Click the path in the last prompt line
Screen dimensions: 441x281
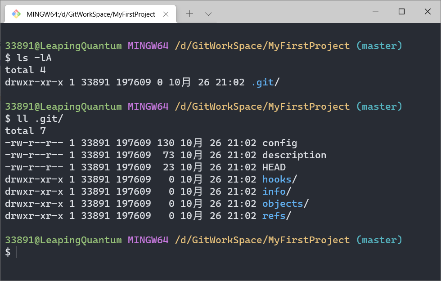(262, 240)
